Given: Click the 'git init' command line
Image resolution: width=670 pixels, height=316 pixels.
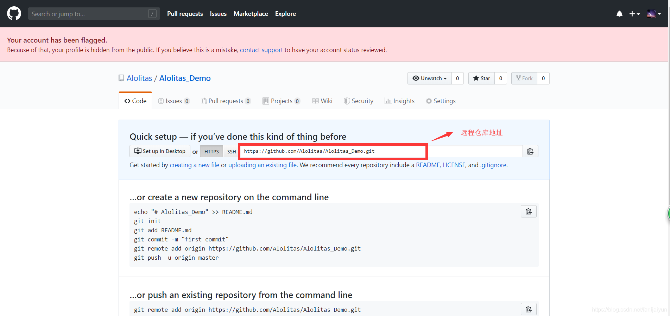Looking at the screenshot, I should [147, 221].
